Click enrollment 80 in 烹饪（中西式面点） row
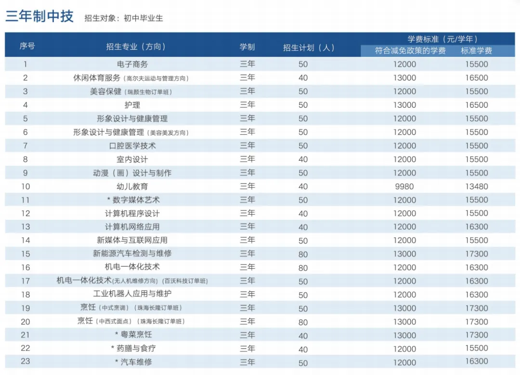520x375 pixels. pos(303,322)
